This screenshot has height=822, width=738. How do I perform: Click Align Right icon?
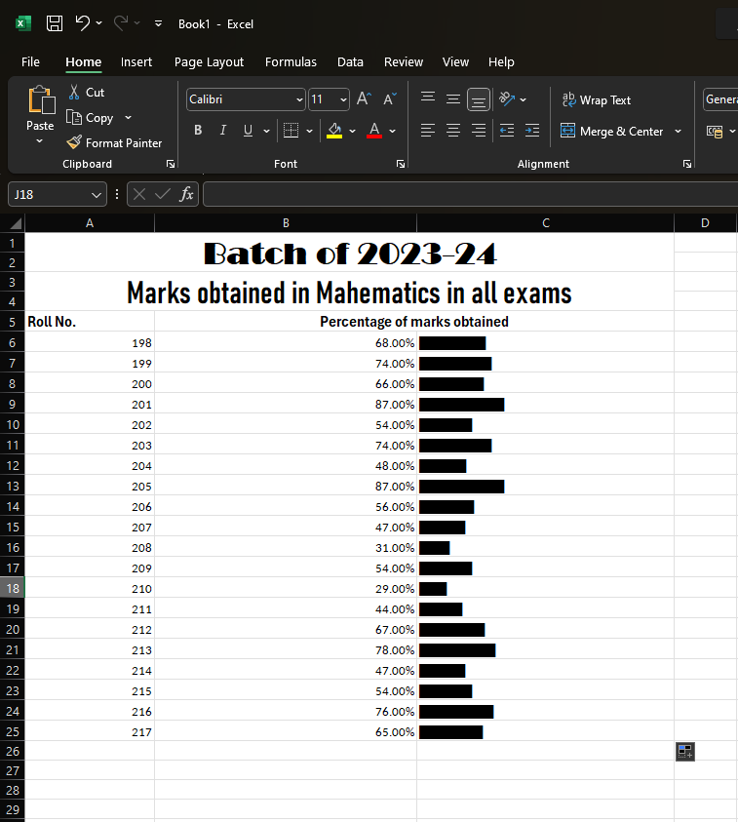pyautogui.click(x=479, y=130)
